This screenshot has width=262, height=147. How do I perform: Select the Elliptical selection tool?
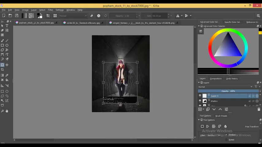coord(7,91)
